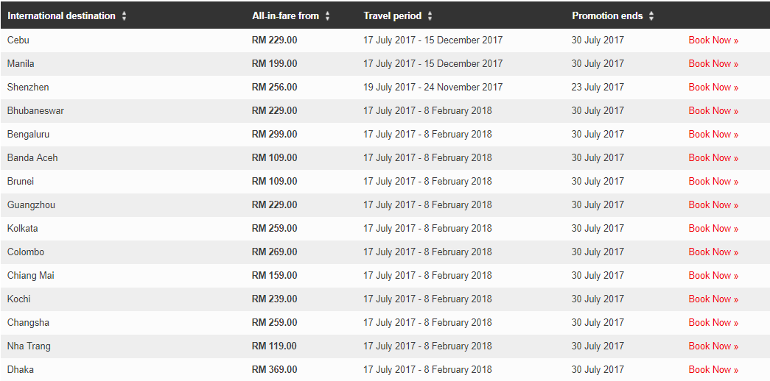770x381 pixels.
Task: Book the Guangzhou RM 229.00 fare
Action: tap(713, 205)
